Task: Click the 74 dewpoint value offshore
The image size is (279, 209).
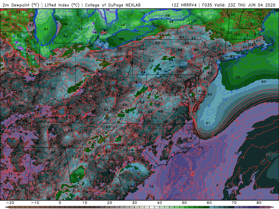Action: pyautogui.click(x=201, y=148)
